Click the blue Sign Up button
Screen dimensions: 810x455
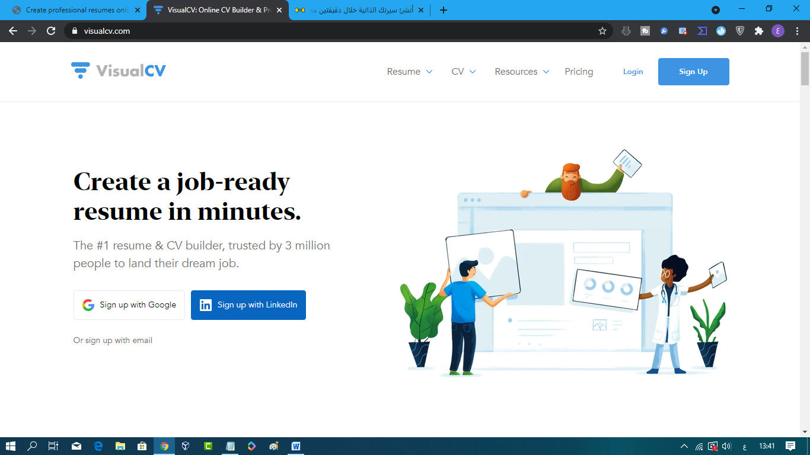coord(694,72)
